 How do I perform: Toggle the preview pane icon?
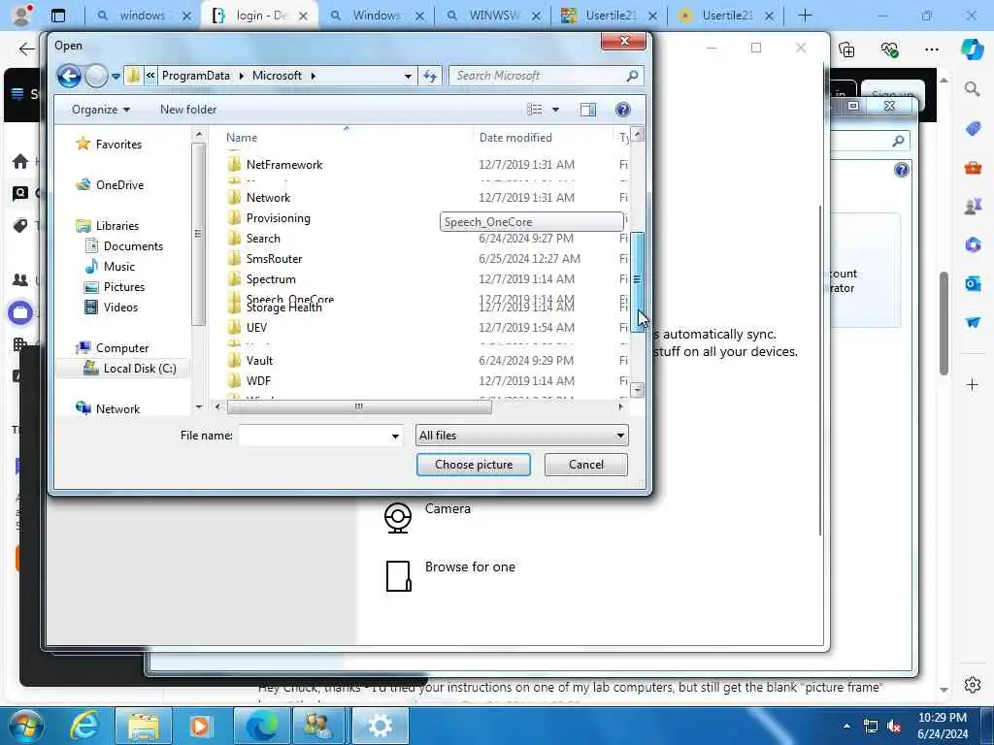point(588,110)
